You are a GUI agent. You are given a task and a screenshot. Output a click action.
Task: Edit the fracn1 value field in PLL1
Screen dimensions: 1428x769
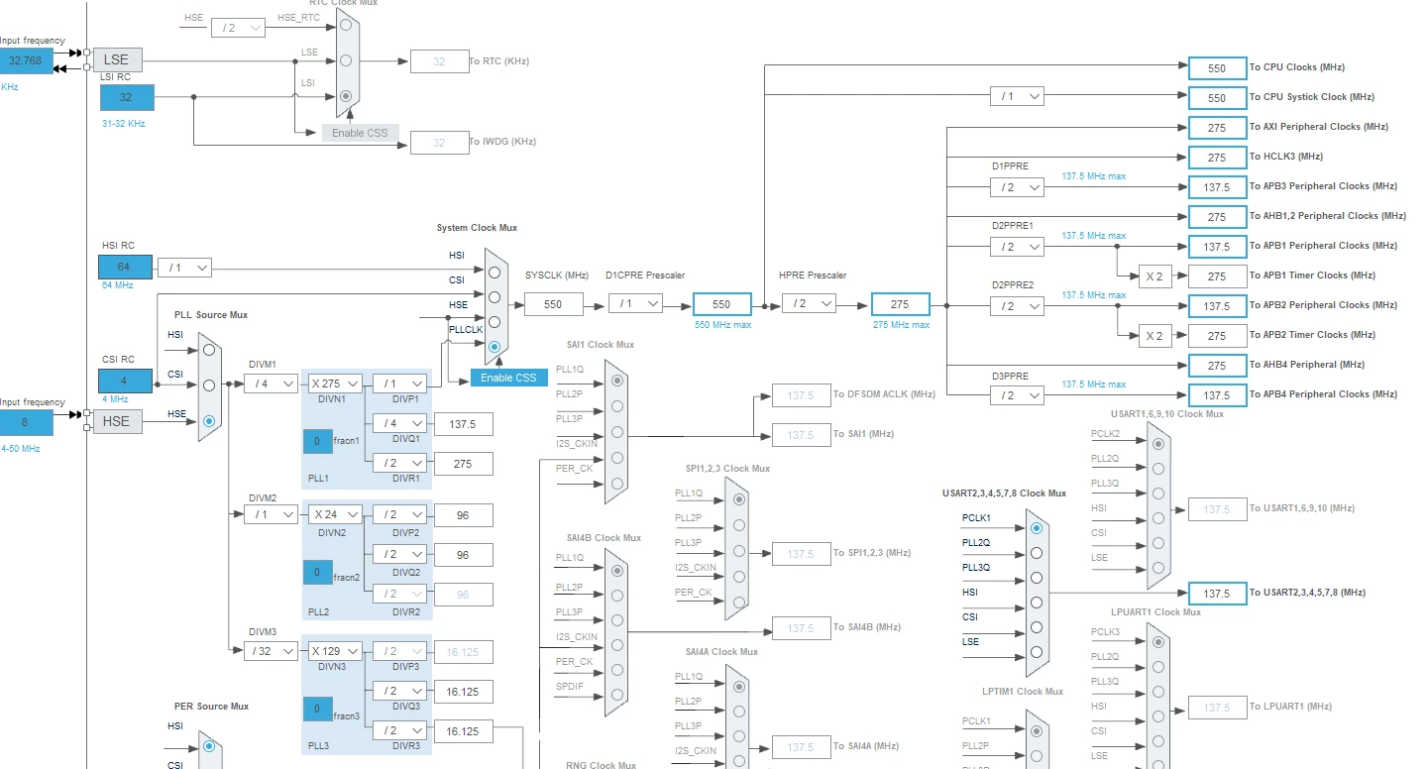[x=317, y=441]
